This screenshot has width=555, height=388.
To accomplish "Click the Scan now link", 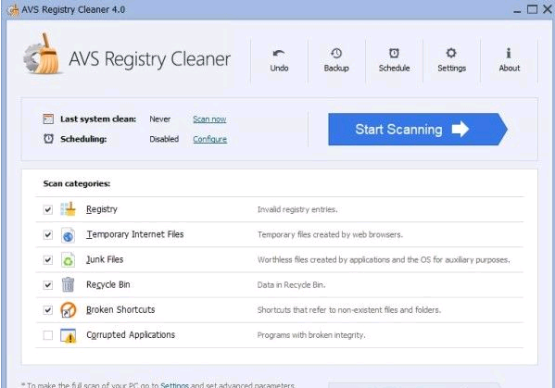I will click(209, 119).
